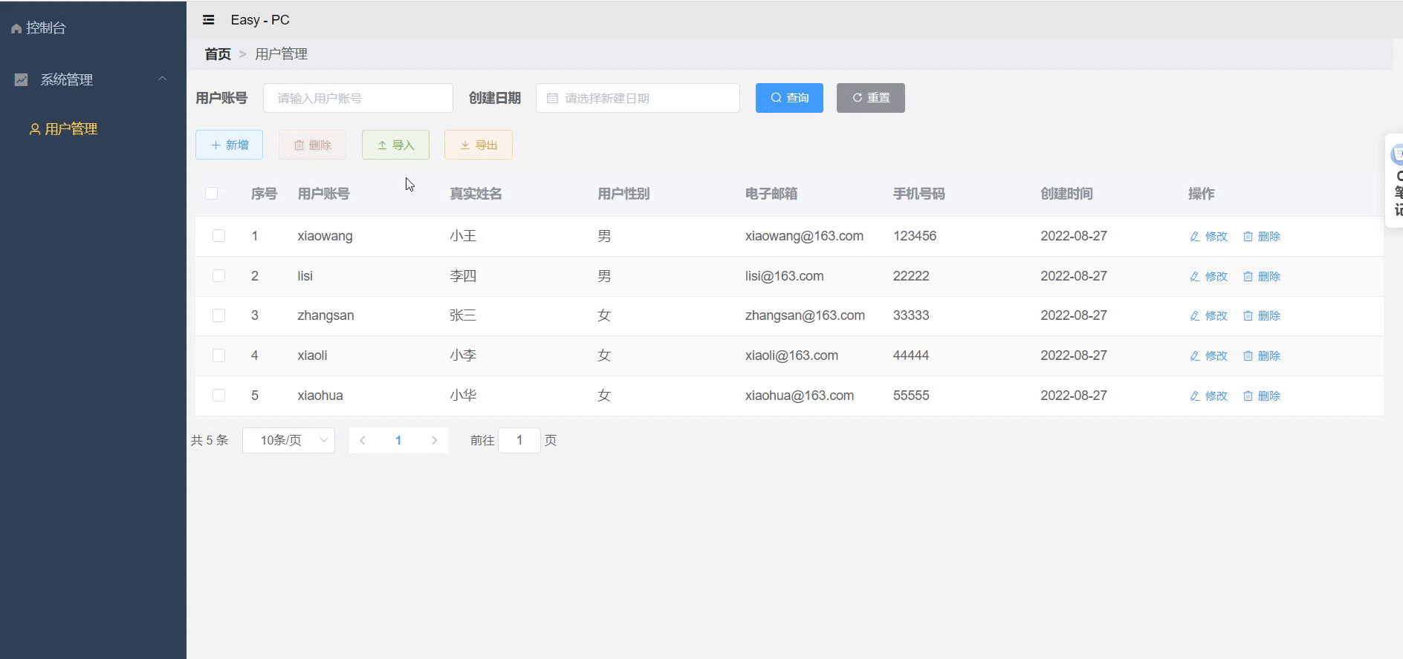Click the 重置 reset button
1403x659 pixels.
pos(871,98)
